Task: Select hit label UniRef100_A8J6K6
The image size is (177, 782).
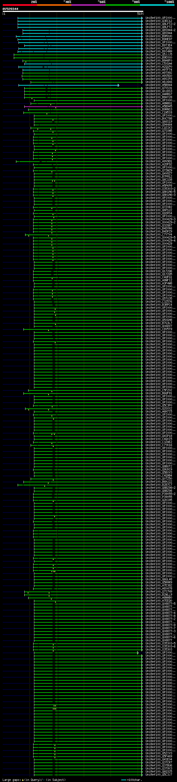Action: 159,82
